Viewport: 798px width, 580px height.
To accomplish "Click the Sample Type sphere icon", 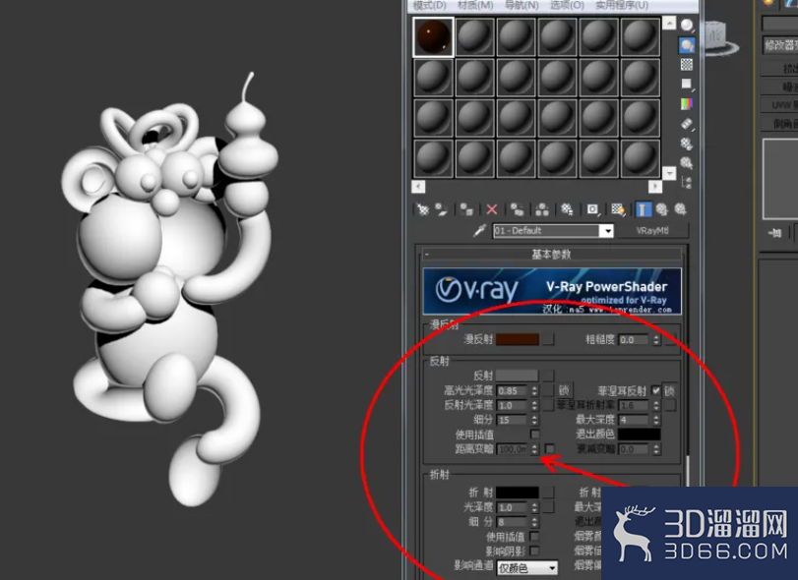I will 687,26.
